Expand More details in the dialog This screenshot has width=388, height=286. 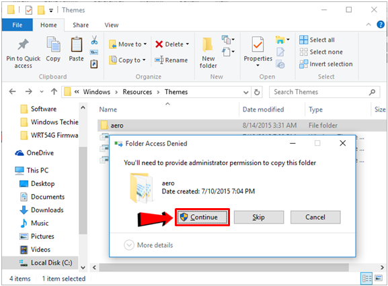coord(149,245)
